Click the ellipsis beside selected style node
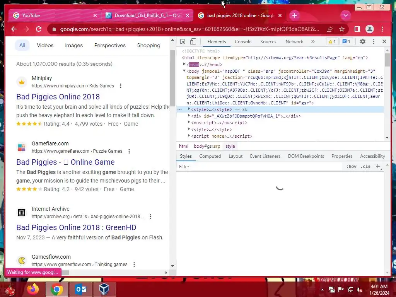 click(179, 109)
